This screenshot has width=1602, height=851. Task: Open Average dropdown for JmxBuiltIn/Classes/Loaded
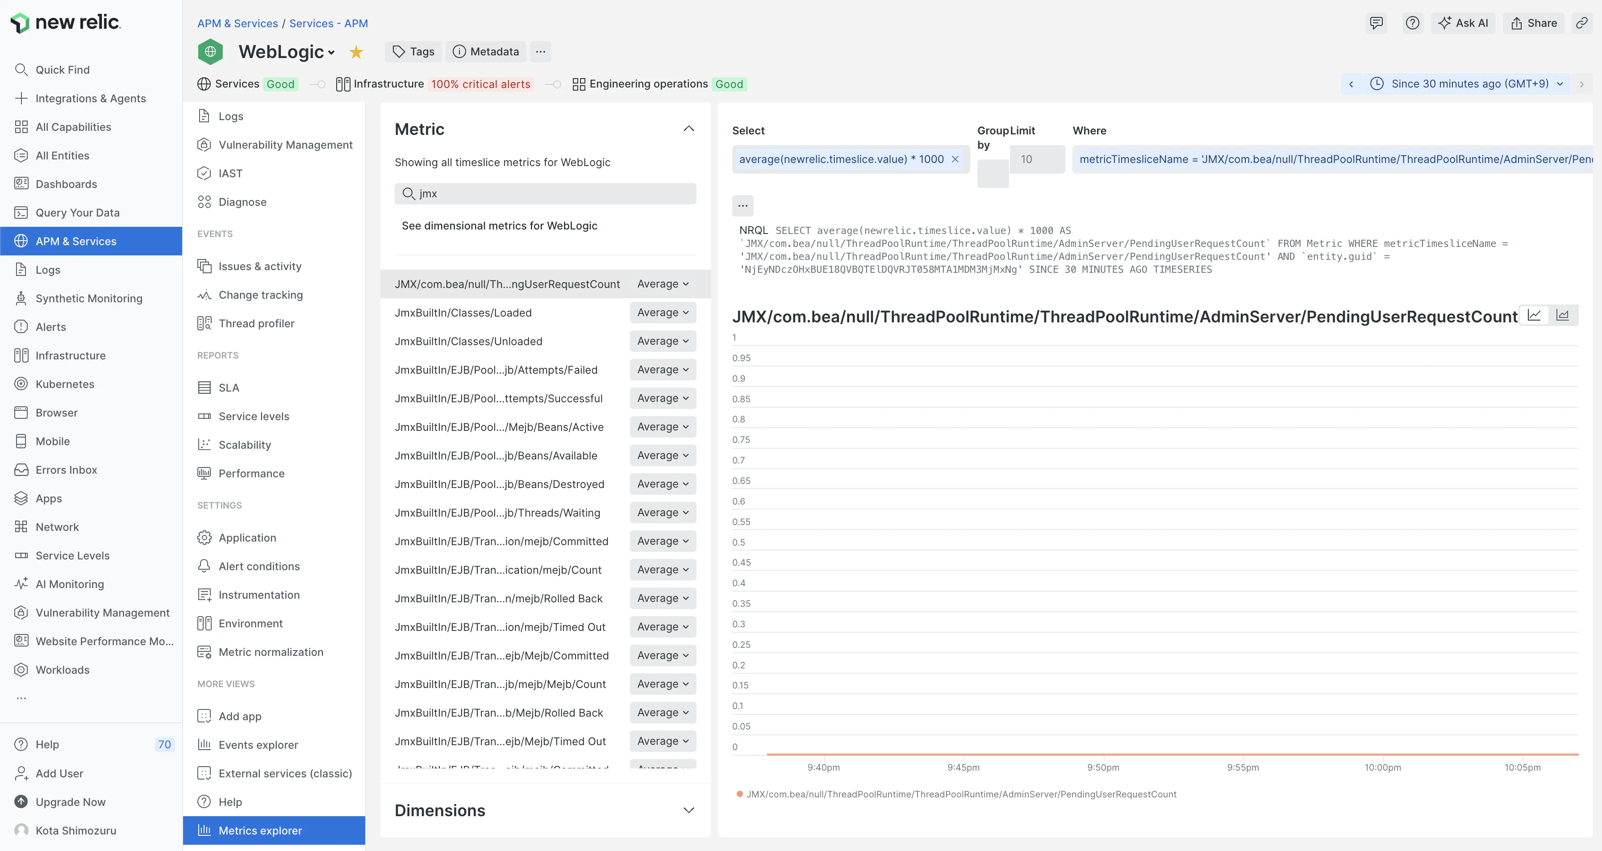tap(663, 312)
